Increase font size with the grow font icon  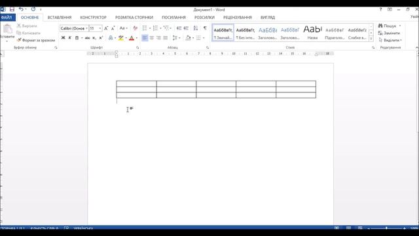click(106, 28)
